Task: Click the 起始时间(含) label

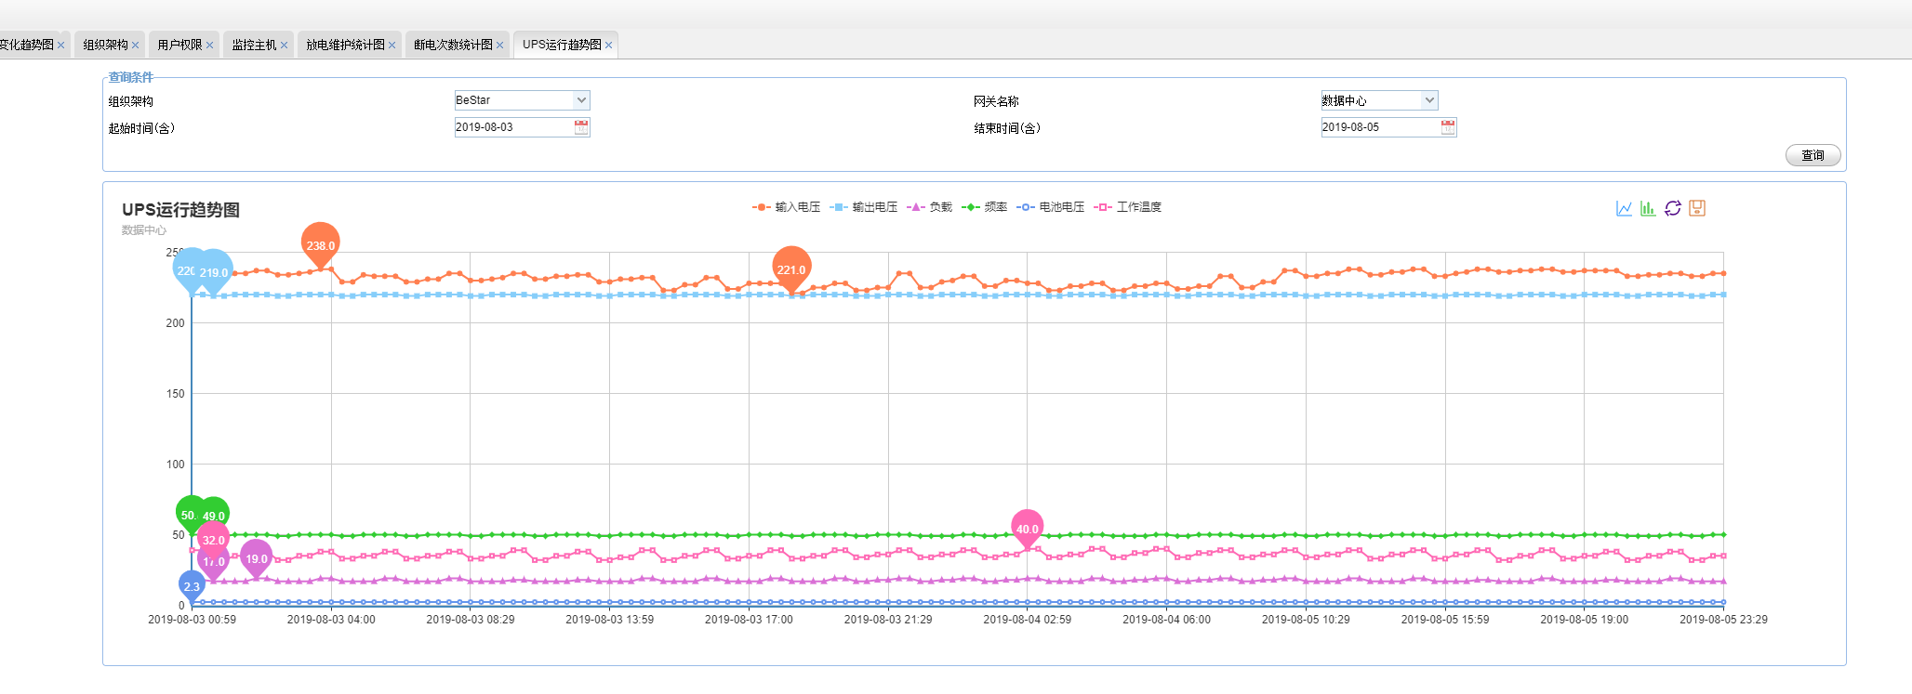Action: click(x=141, y=128)
